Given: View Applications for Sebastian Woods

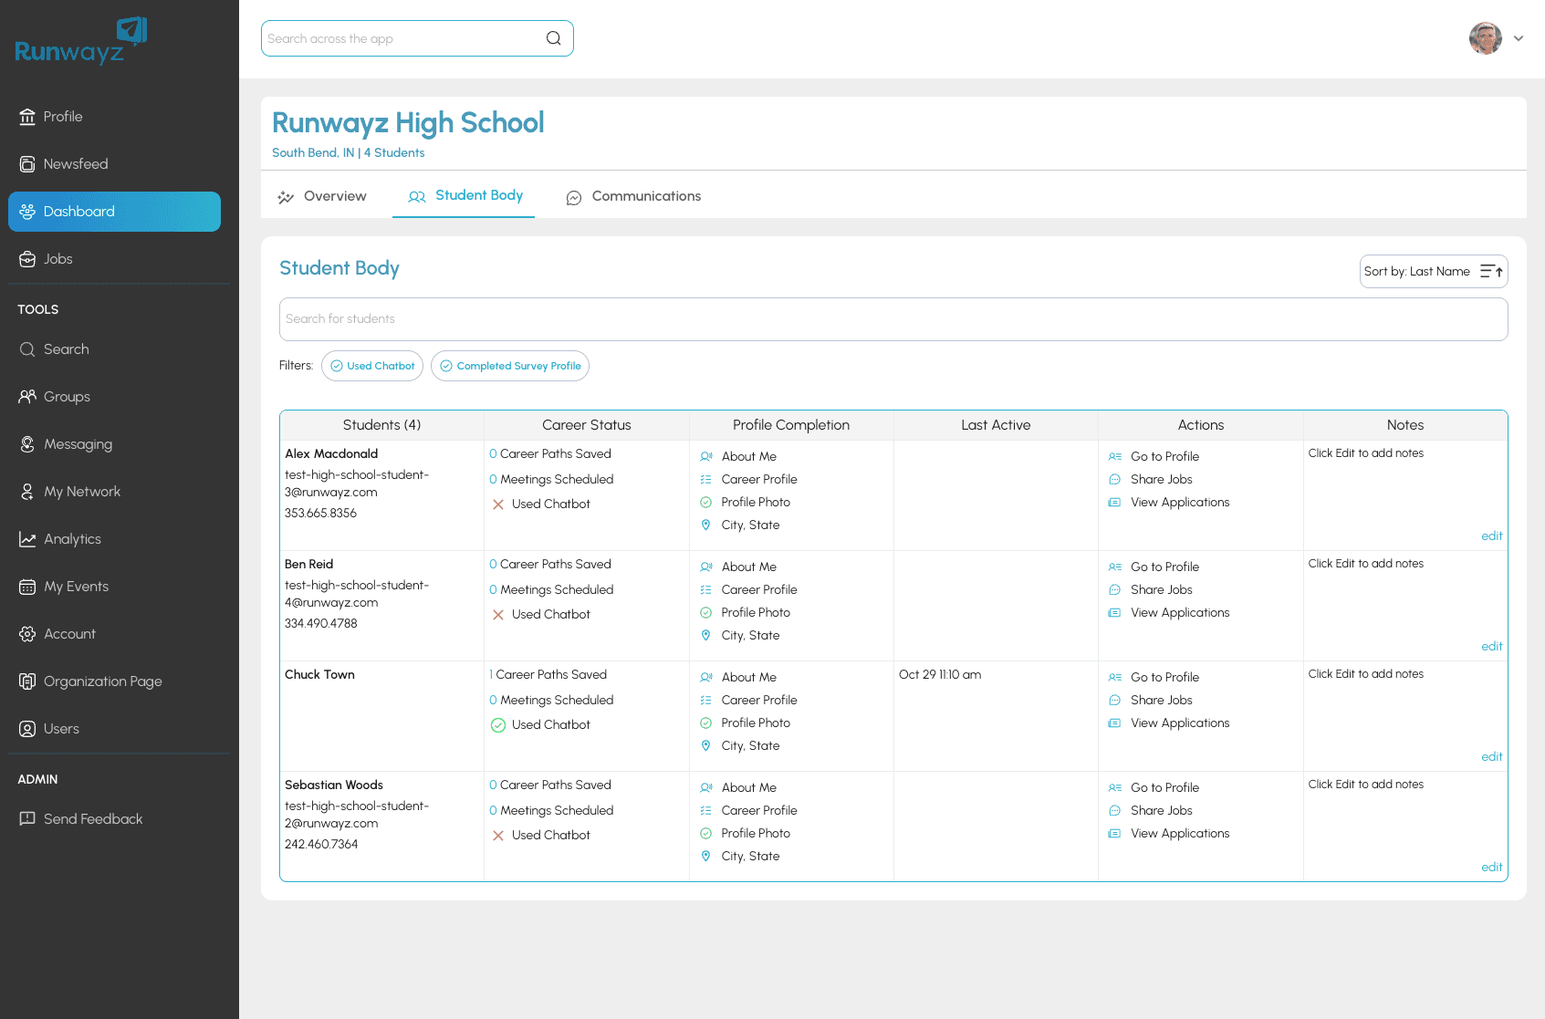Looking at the screenshot, I should point(1179,834).
